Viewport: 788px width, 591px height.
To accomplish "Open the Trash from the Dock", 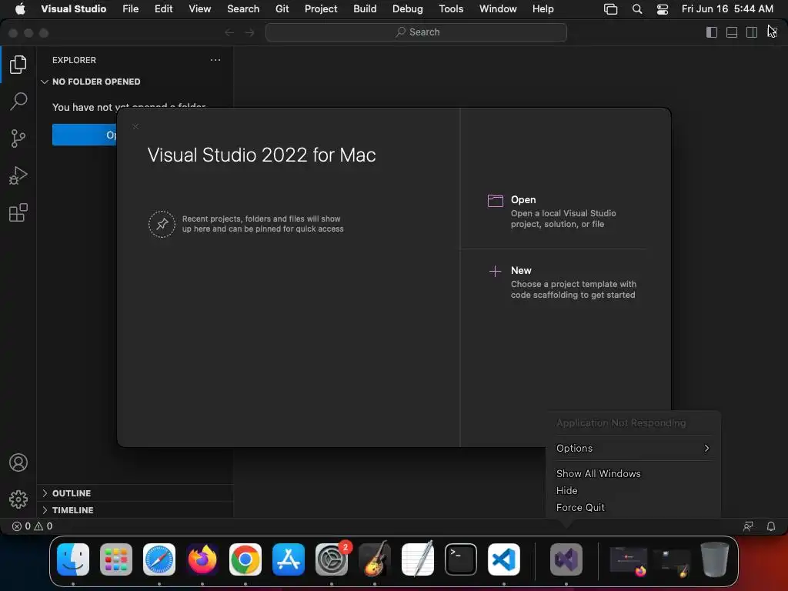I will click(715, 559).
